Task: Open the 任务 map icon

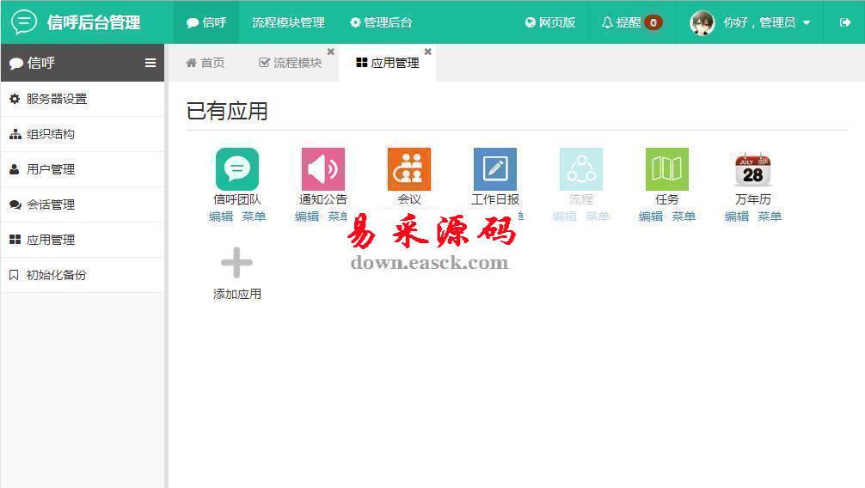Action: click(x=666, y=169)
